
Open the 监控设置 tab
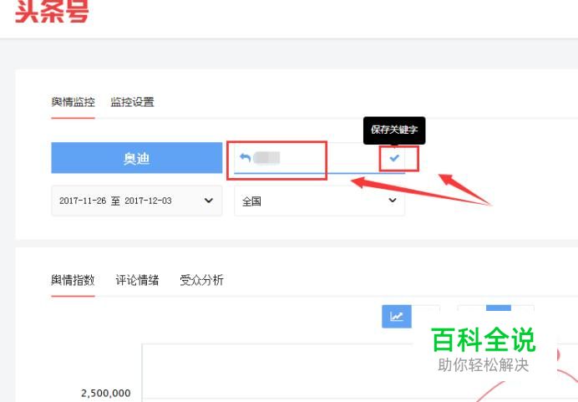(x=132, y=102)
